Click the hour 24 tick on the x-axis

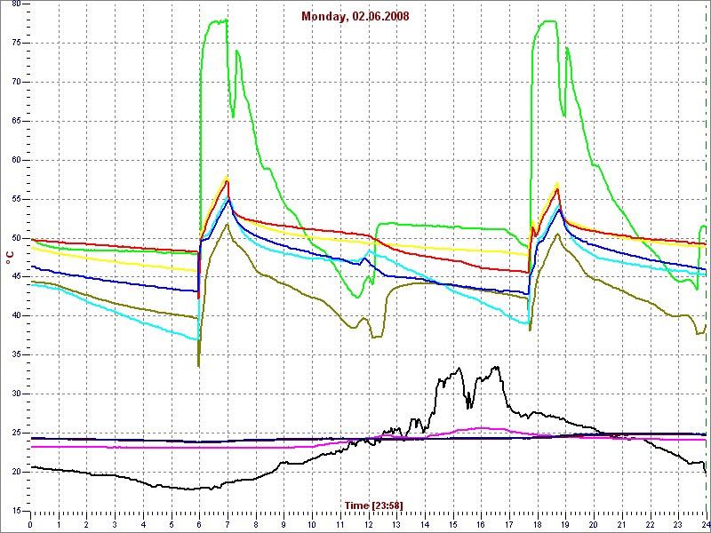pos(705,524)
